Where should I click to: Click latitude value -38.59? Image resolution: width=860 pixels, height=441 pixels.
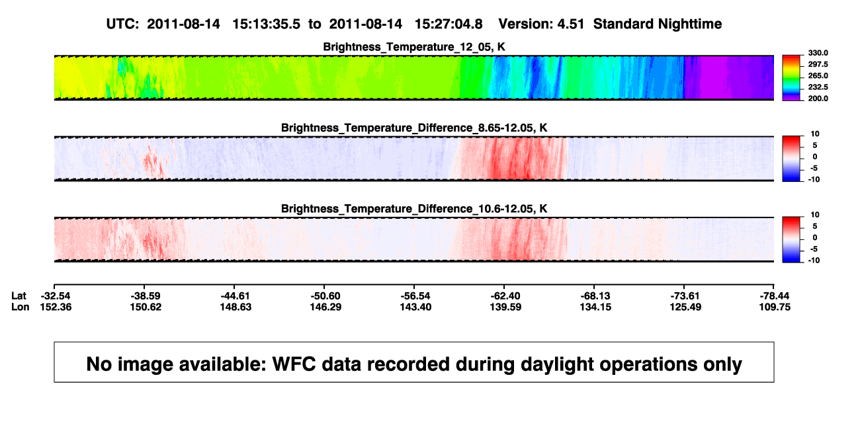(x=144, y=296)
